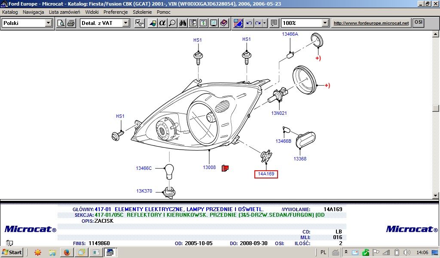
Task: Click the checklist order icon in toolbar
Action: [x=140, y=23]
